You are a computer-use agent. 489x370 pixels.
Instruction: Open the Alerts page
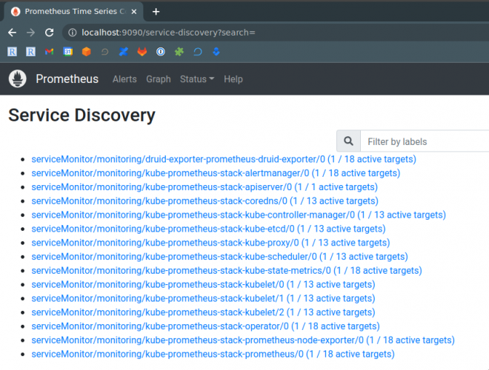(124, 79)
